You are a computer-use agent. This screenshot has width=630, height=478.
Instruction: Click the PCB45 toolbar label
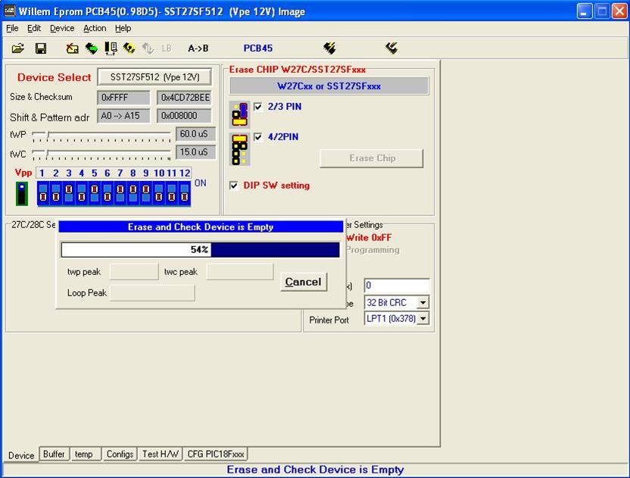[x=258, y=48]
